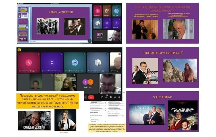216x137 pixels.
Task: Select Світлана Євгенівна tile with 'C' avatar
Action: point(51,62)
